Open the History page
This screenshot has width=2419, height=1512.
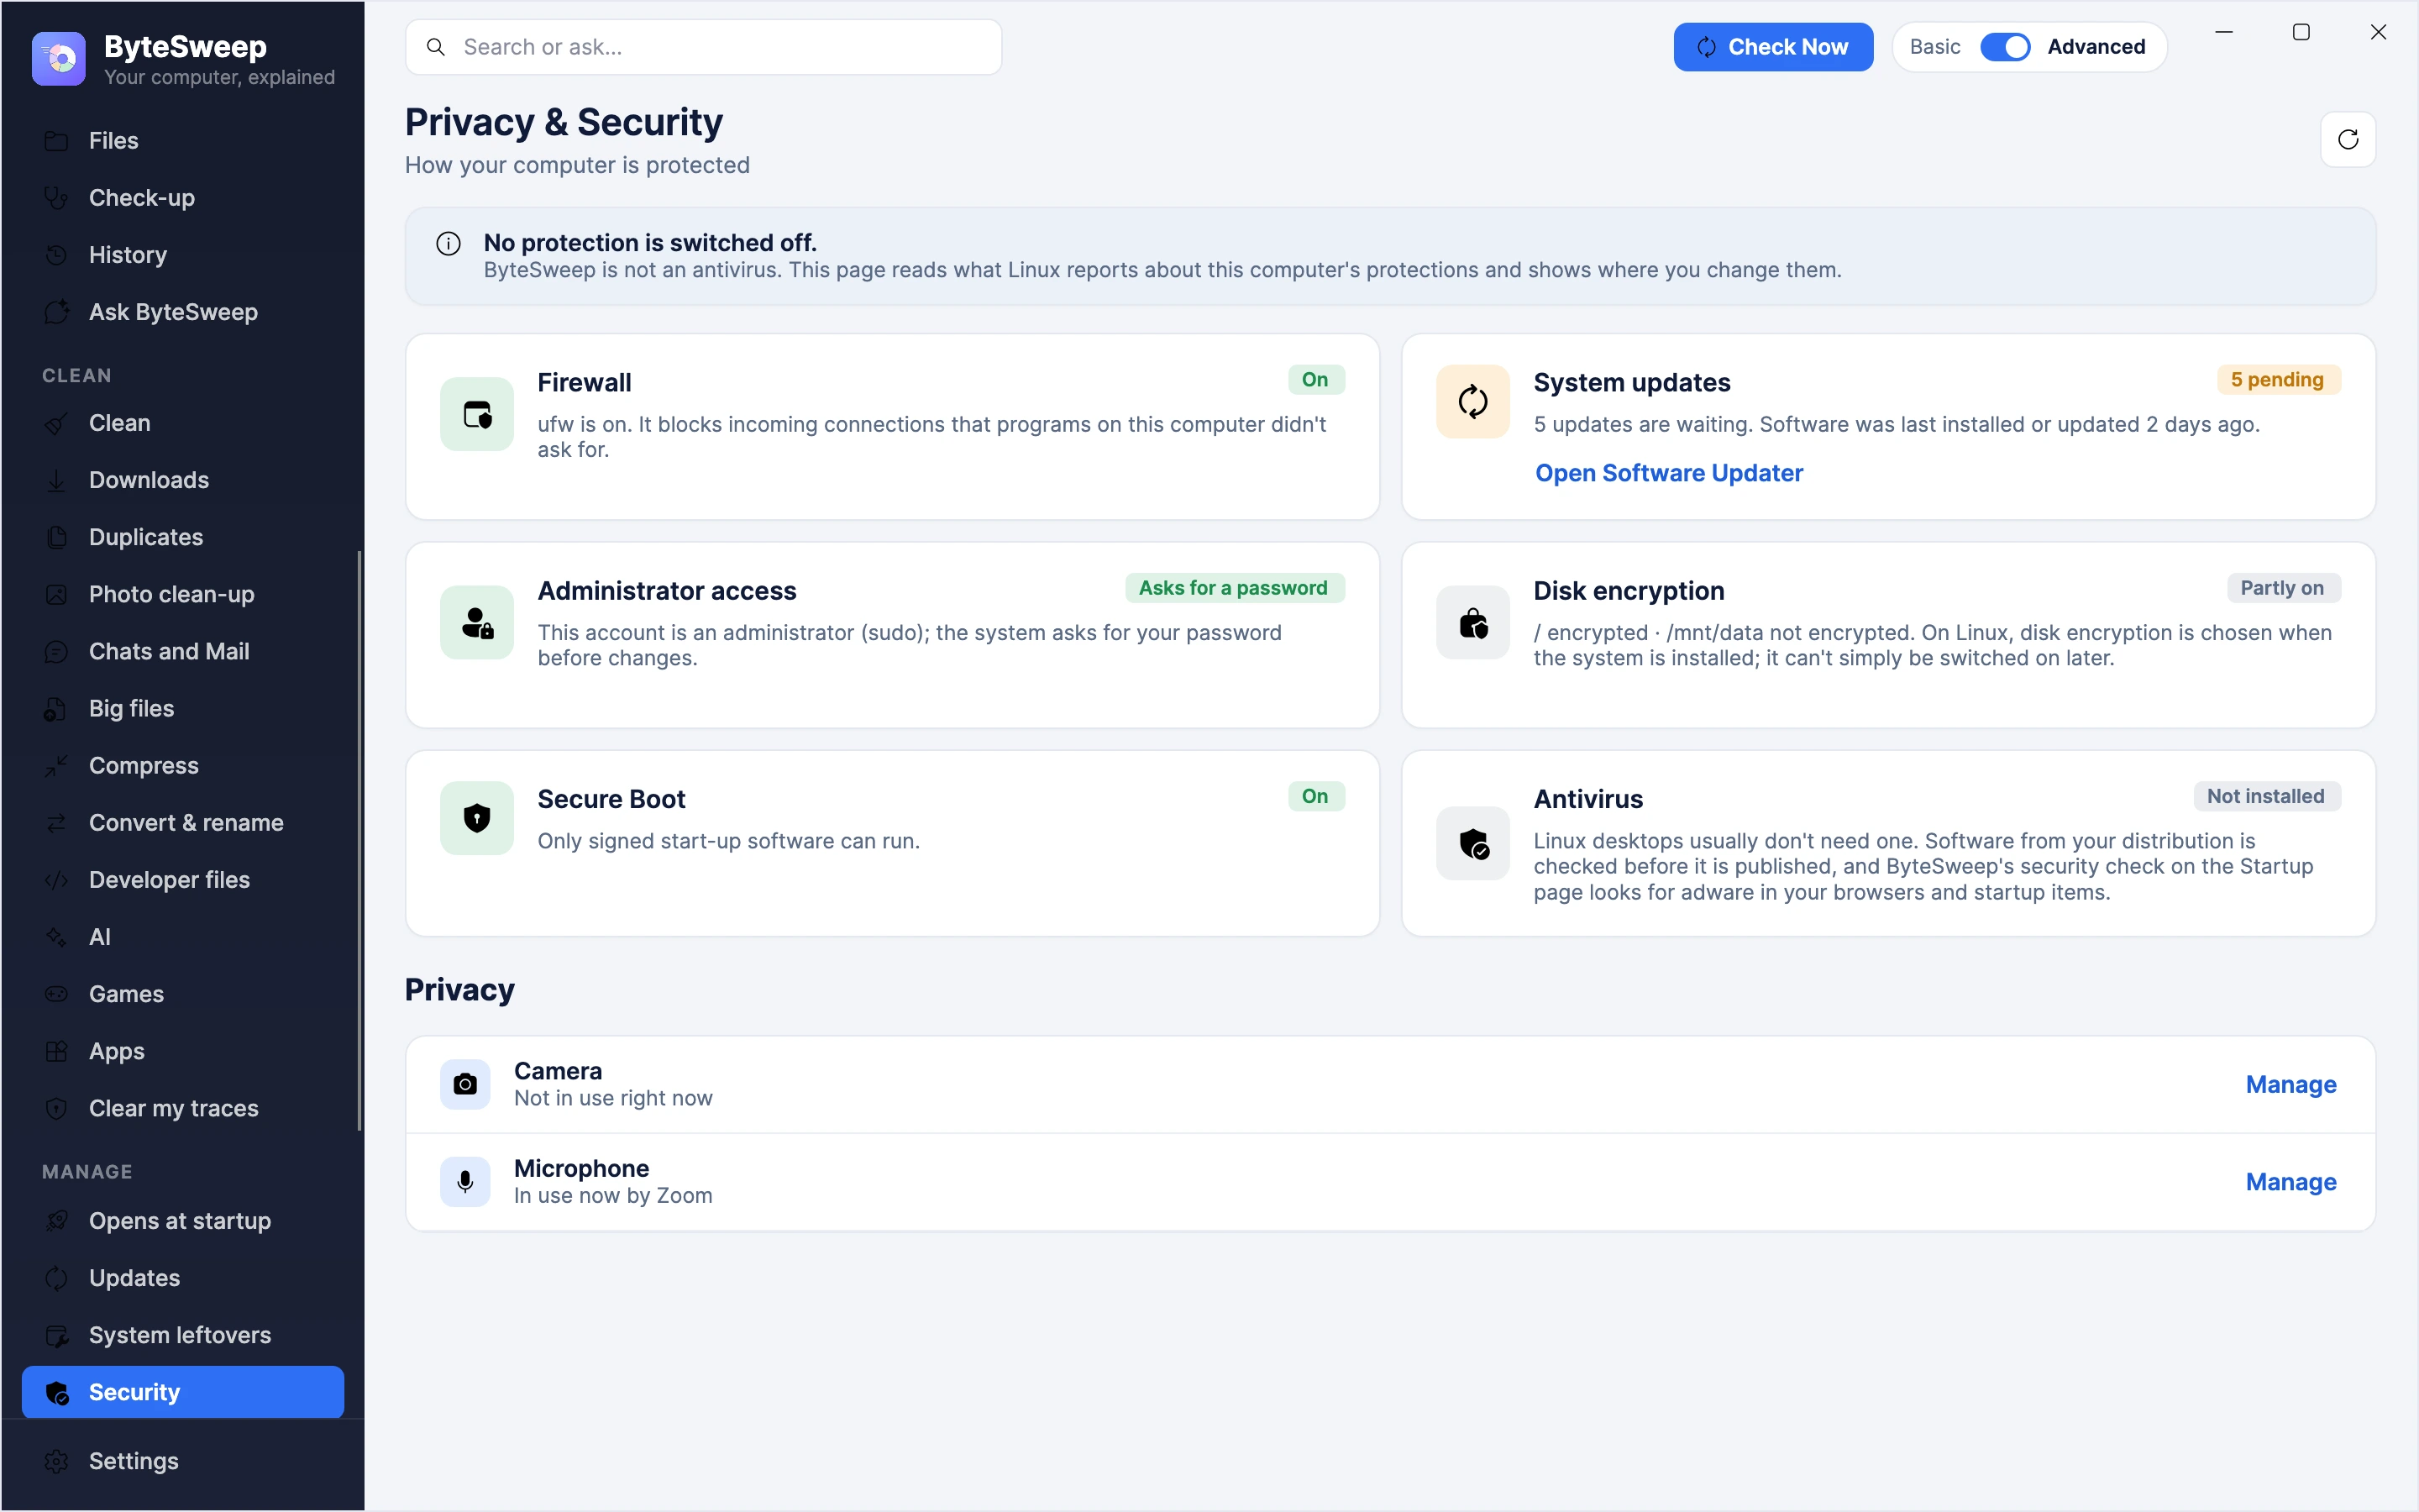pos(183,255)
